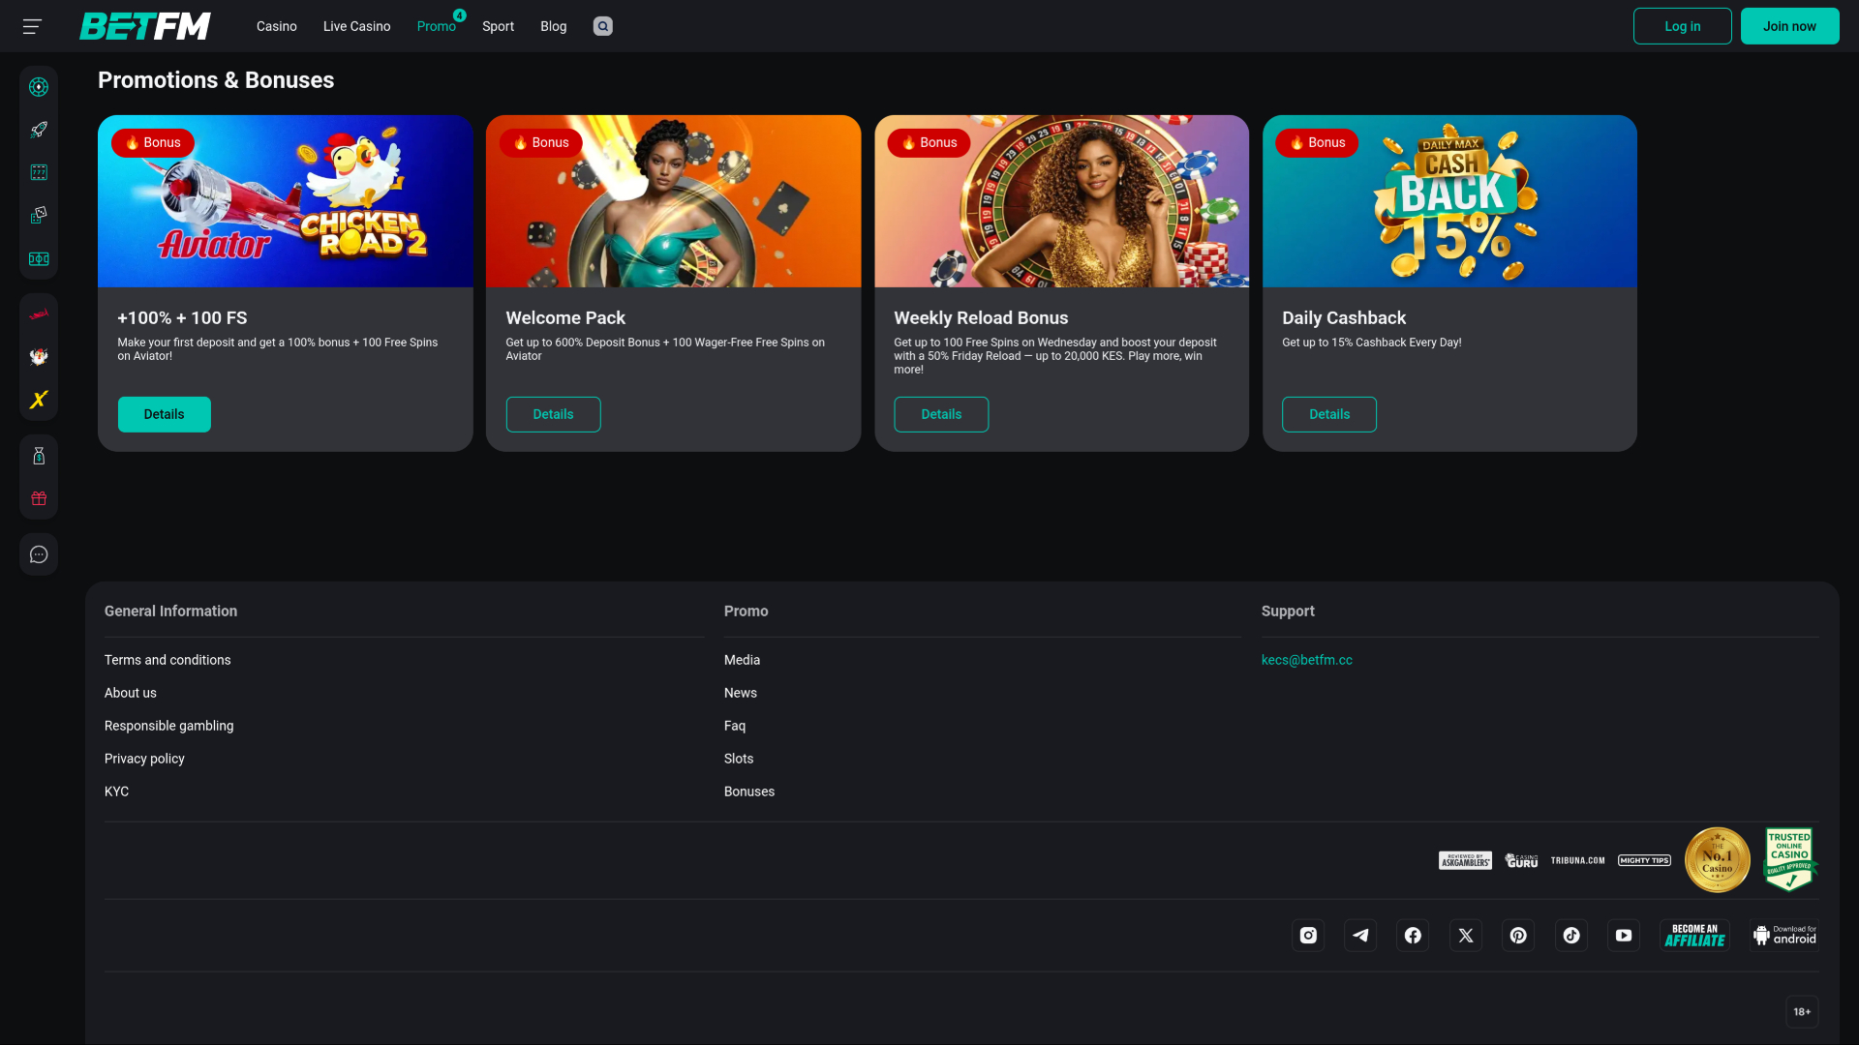The height and width of the screenshot is (1045, 1859).
Task: Open the YouTube social icon
Action: [1624, 935]
